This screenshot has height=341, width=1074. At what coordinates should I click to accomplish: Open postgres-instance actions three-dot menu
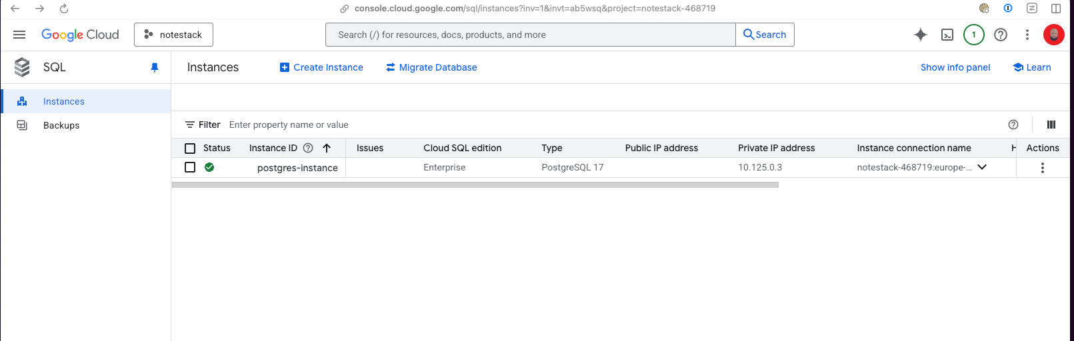pyautogui.click(x=1043, y=168)
